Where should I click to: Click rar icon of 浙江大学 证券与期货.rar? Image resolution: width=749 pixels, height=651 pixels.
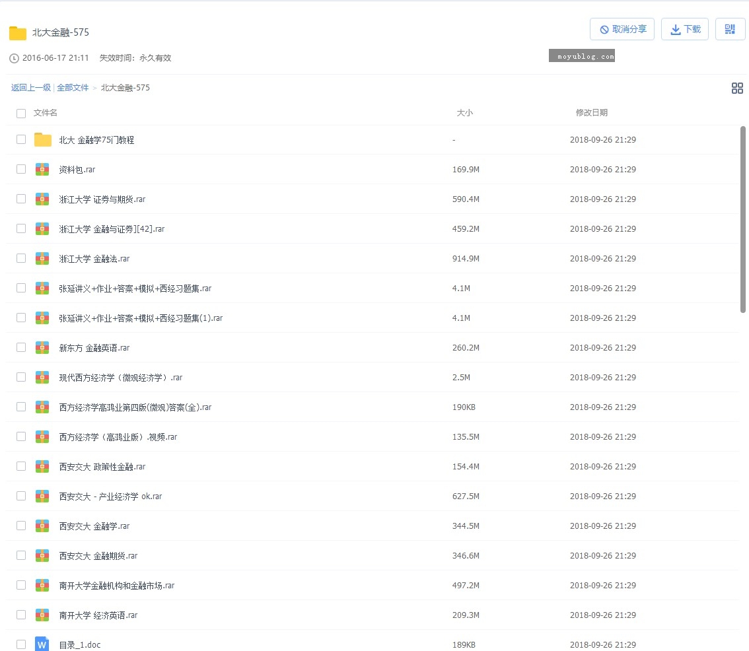(42, 199)
